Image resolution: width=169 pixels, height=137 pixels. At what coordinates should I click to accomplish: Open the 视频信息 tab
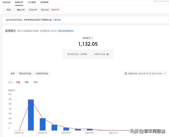6,2
